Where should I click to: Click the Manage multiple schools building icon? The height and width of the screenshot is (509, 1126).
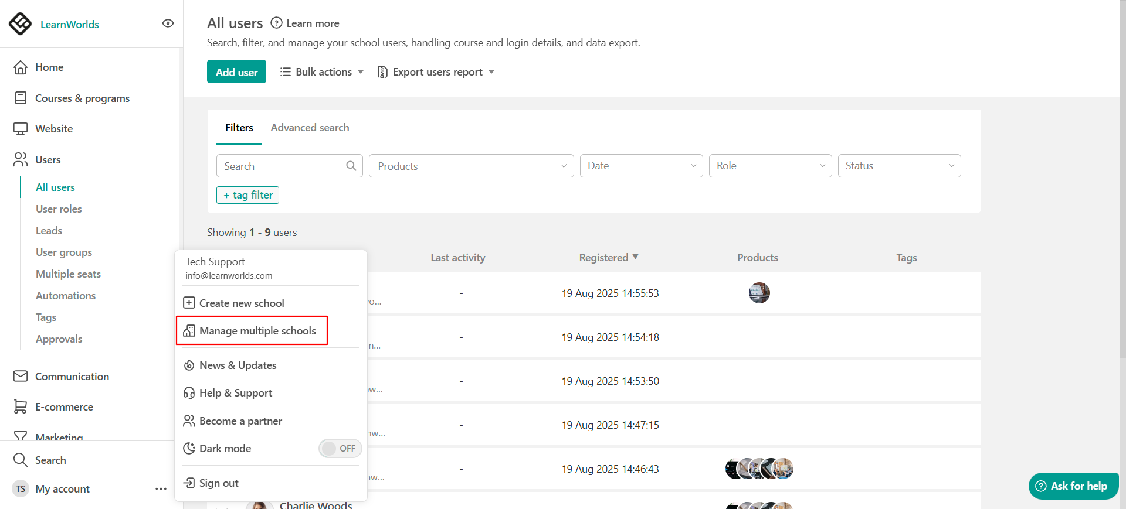point(189,330)
